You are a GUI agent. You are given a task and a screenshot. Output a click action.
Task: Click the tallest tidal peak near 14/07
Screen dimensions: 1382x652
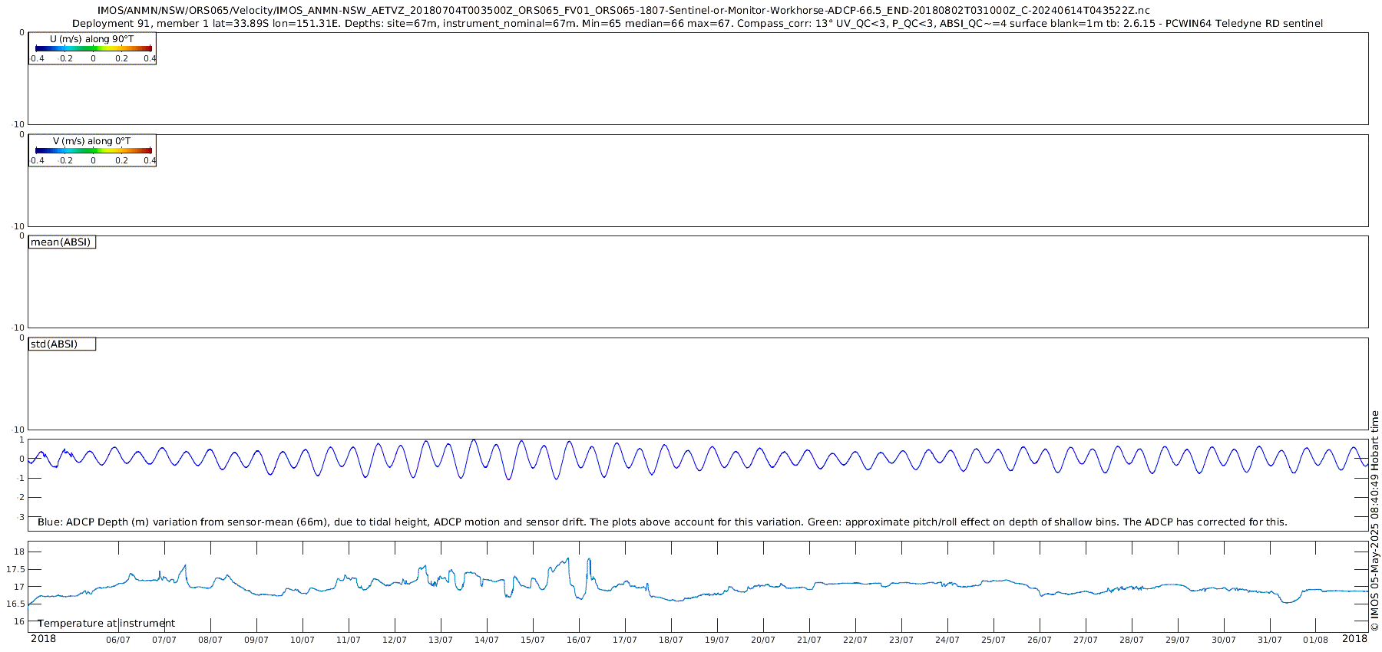474,440
